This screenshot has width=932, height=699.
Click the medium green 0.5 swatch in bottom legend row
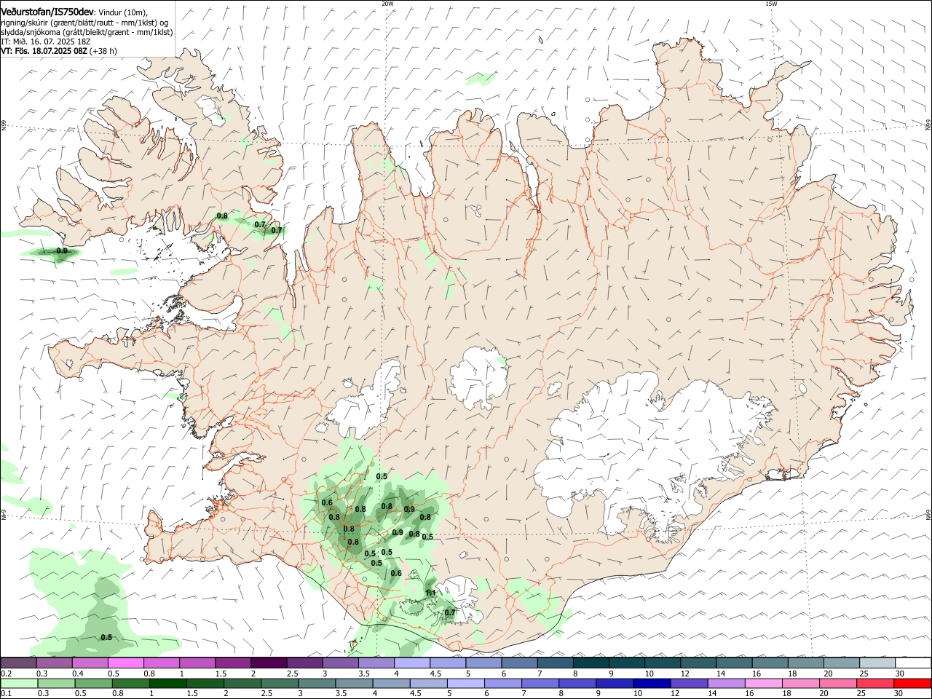click(94, 684)
